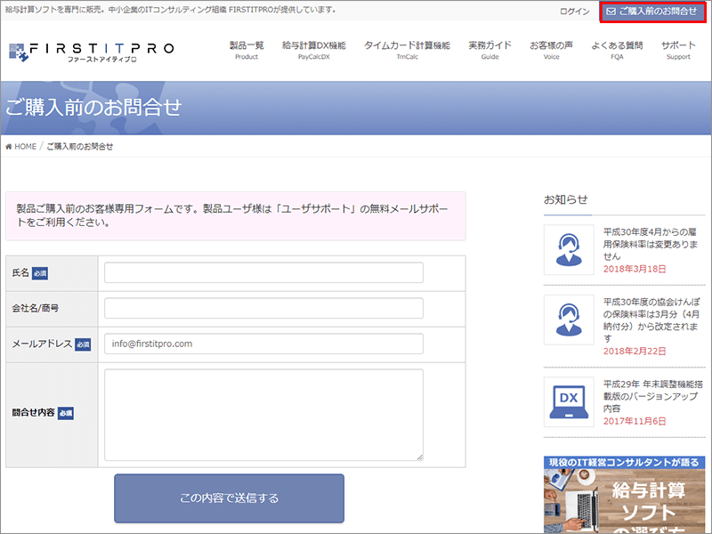Click the DX laptop icon thumbnail

568,401
